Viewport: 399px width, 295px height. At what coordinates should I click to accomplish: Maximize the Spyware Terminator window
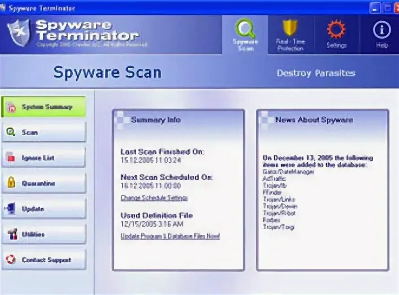click(387, 8)
